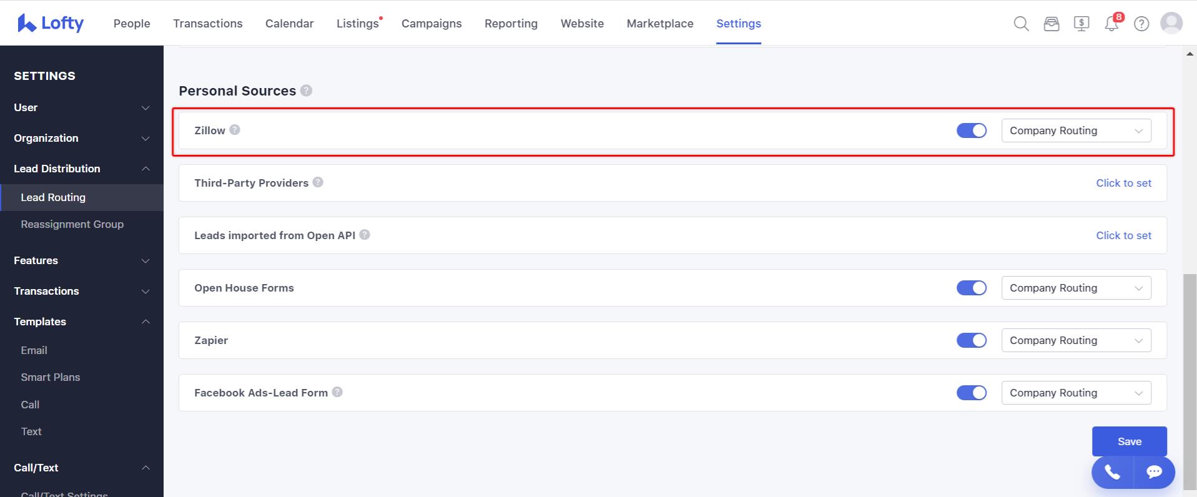Click the Zapier row label

[x=211, y=340]
